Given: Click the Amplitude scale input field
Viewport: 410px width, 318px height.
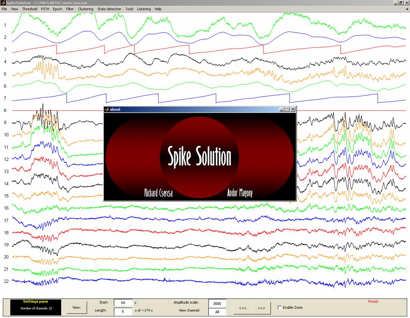Looking at the screenshot, I should click(217, 303).
